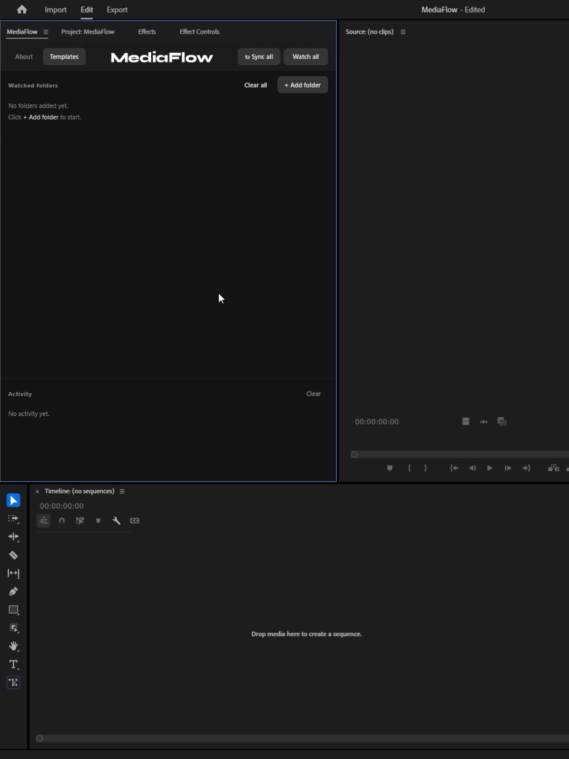Viewport: 569px width, 759px height.
Task: Select the Pen tool
Action: click(x=13, y=591)
